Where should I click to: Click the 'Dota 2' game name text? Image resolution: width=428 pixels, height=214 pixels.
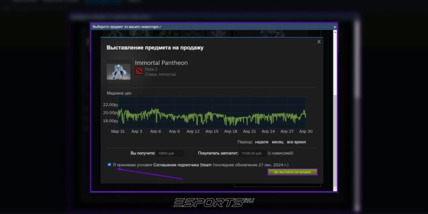[x=151, y=69]
